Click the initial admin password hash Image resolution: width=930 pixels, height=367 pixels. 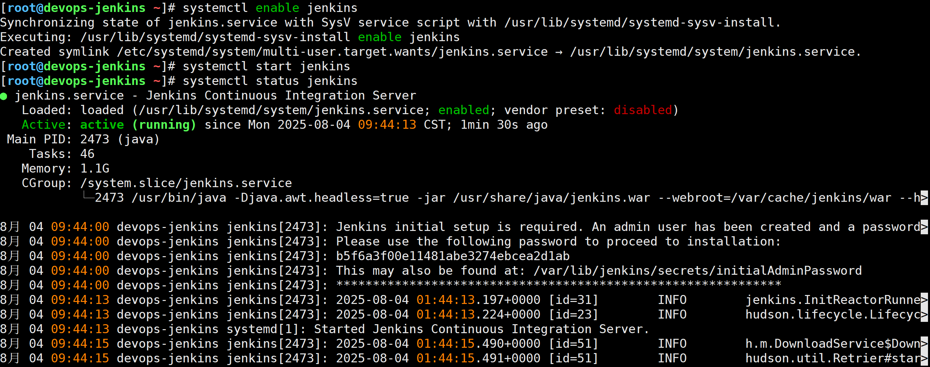[453, 256]
